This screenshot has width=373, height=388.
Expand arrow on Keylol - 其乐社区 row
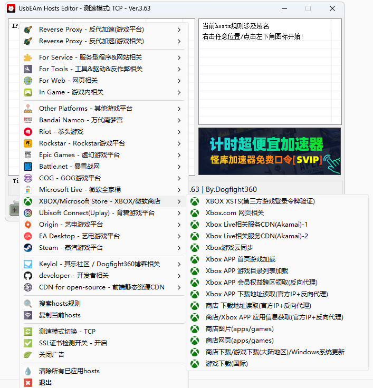click(179, 265)
